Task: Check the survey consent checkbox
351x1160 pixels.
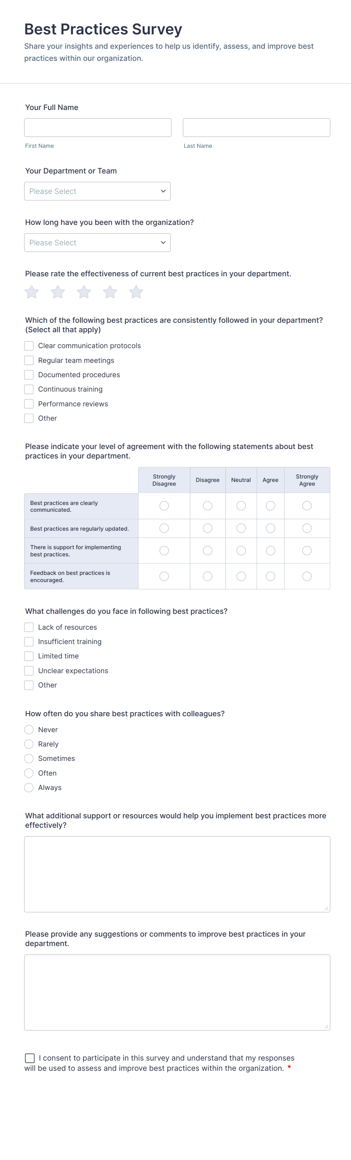Action: 30,1058
